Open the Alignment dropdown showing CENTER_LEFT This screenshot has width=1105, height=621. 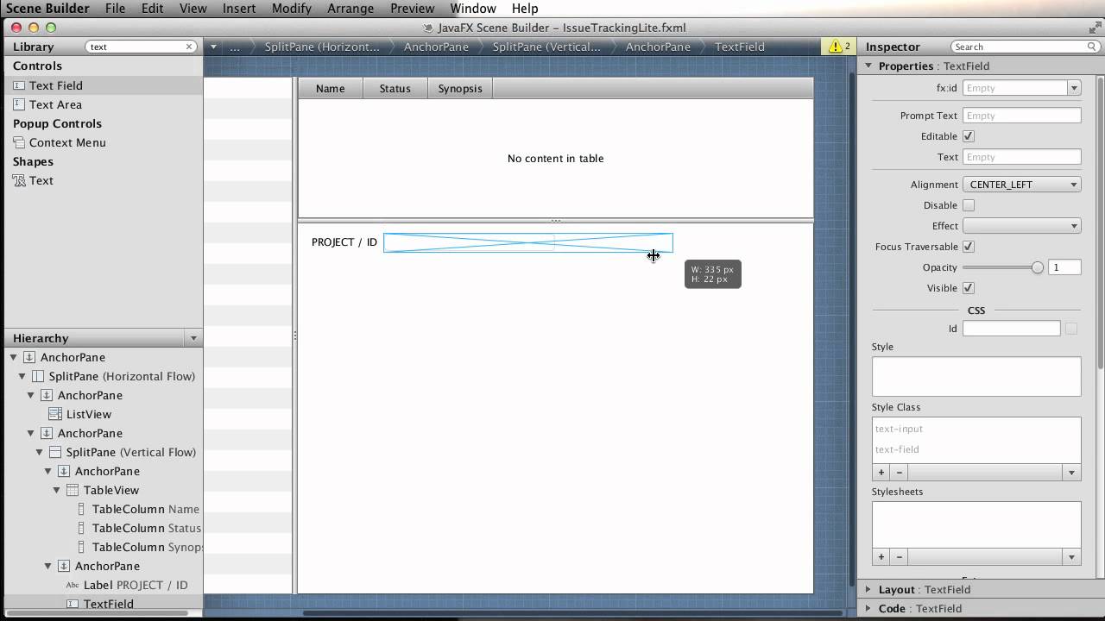point(1022,185)
